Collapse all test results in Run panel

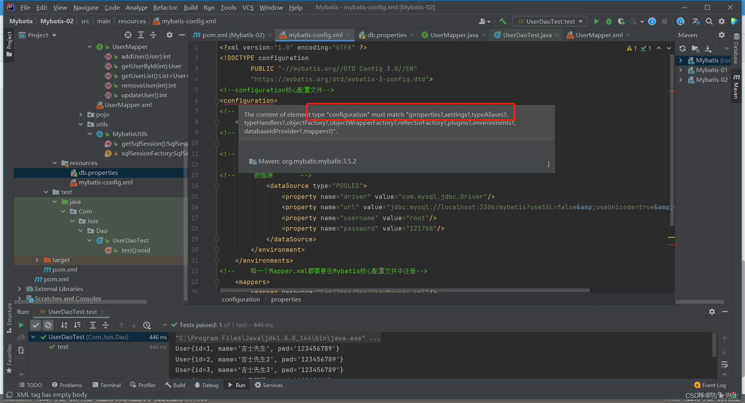tap(105, 325)
